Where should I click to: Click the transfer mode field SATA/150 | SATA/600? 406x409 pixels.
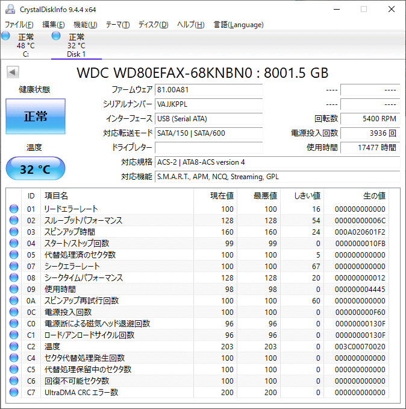[208, 133]
